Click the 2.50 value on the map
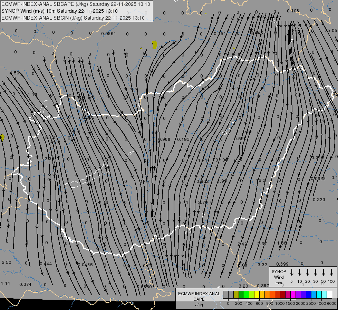338x310 pixels. click(7, 262)
